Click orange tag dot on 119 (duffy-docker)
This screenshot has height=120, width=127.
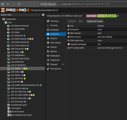[x=30, y=39]
